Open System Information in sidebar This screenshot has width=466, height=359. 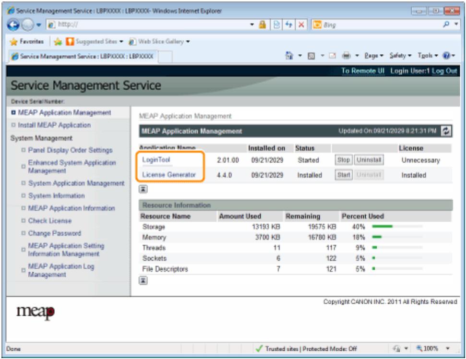pyautogui.click(x=57, y=195)
